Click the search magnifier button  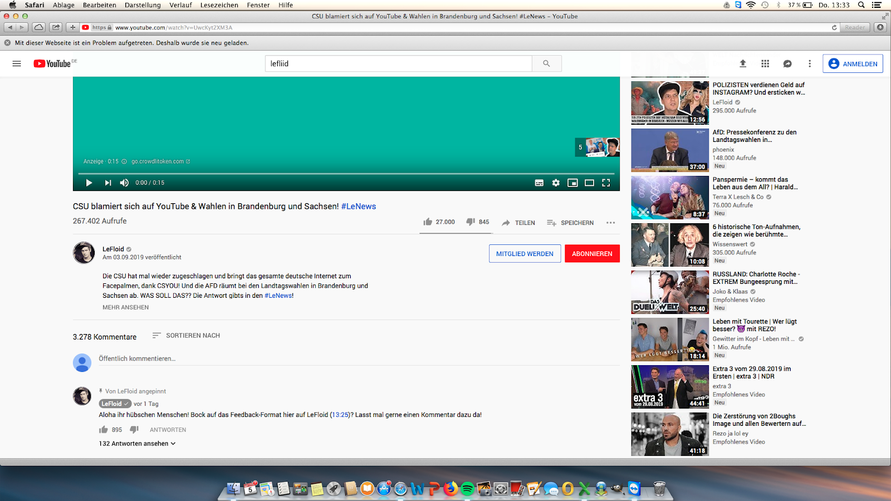[546, 63]
